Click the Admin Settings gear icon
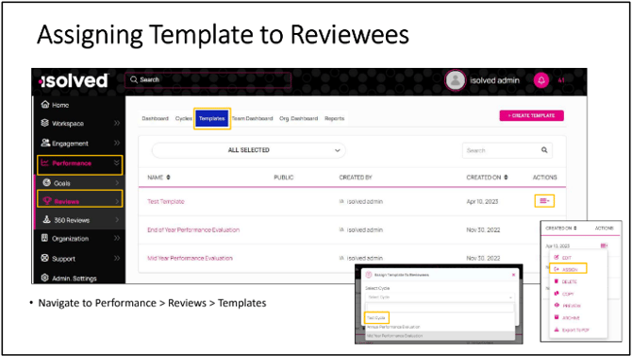This screenshot has width=632, height=356. 44,278
